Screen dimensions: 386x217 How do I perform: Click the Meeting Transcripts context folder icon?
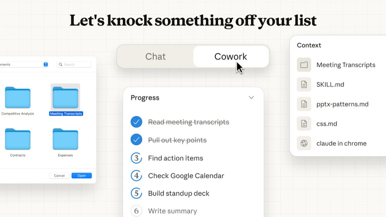tap(304, 65)
